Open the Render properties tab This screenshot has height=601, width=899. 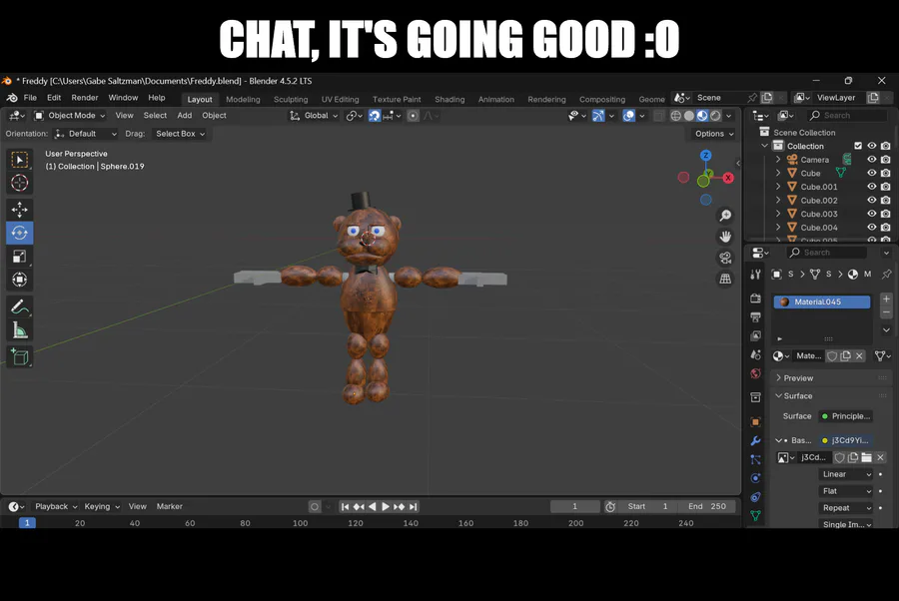756,298
